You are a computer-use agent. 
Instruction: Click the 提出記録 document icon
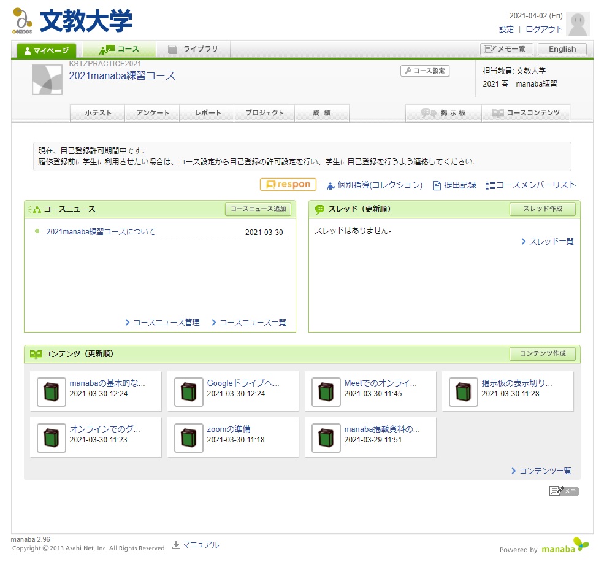pos(437,185)
